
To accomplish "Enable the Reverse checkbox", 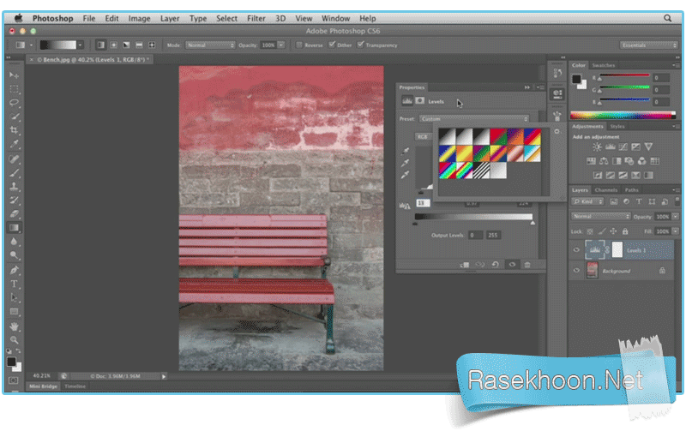I will point(299,45).
